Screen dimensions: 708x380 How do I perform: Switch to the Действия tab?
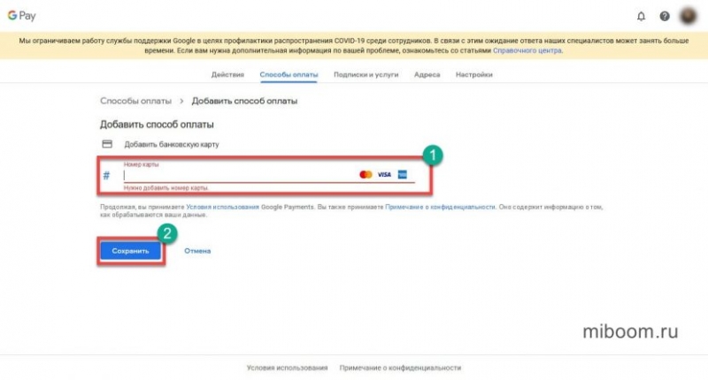click(x=227, y=75)
